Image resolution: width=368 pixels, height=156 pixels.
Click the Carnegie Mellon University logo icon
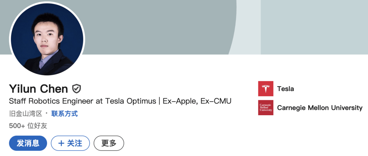pos(265,108)
